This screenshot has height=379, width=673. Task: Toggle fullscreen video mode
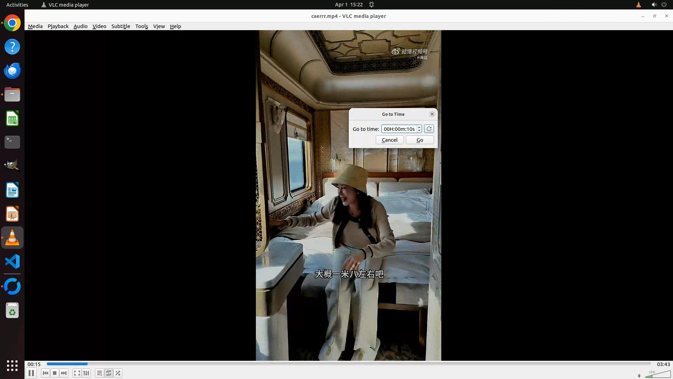pyautogui.click(x=77, y=373)
